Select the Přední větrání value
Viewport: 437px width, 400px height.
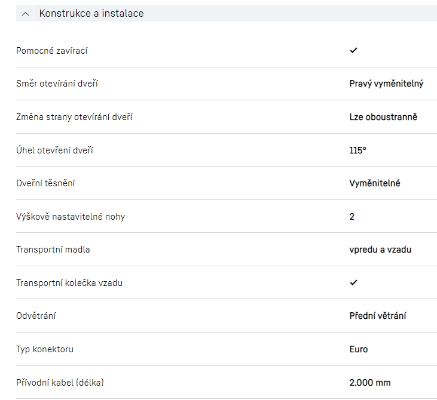point(378,316)
